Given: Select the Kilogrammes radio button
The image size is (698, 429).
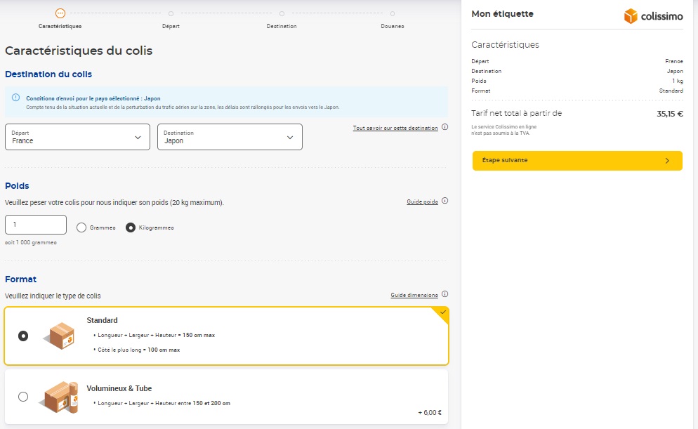Looking at the screenshot, I should 131,228.
